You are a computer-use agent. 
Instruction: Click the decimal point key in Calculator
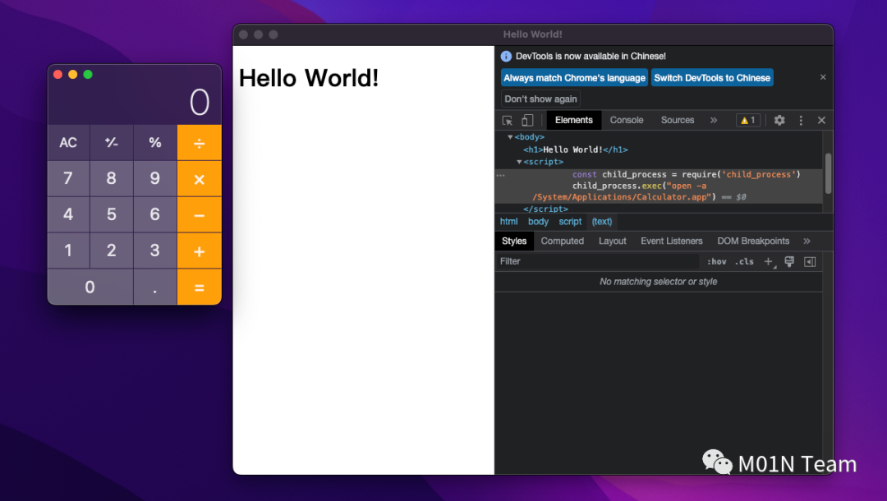pyautogui.click(x=155, y=287)
